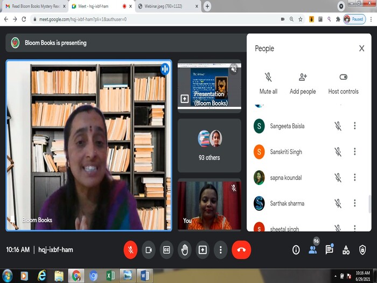Open Excel from the taskbar
Image resolution: width=377 pixels, height=283 pixels.
(110, 276)
